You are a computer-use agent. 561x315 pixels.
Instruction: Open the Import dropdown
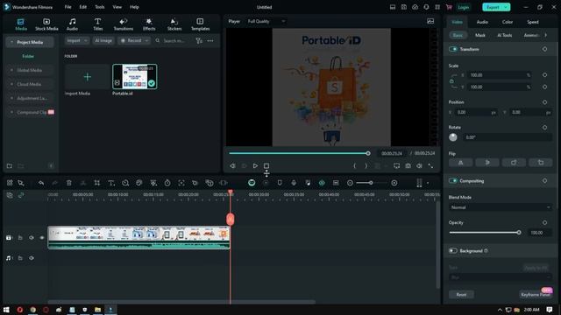point(77,41)
